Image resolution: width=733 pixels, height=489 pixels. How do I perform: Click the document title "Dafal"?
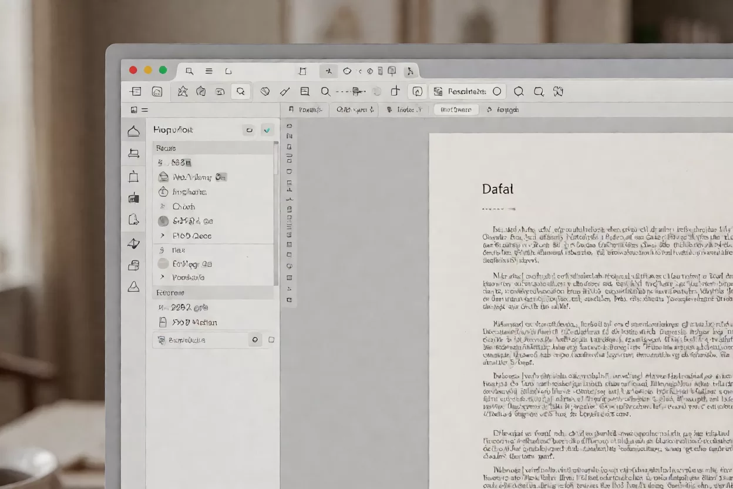click(x=497, y=189)
